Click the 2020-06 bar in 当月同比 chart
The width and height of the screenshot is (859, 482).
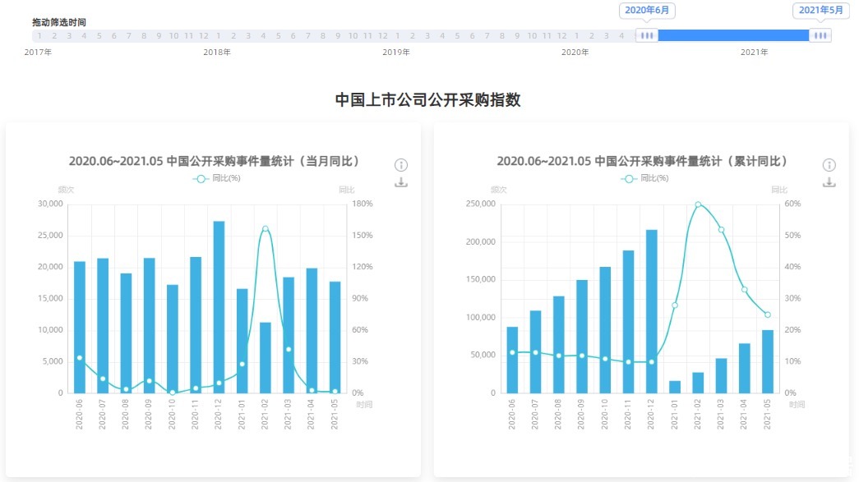point(80,328)
